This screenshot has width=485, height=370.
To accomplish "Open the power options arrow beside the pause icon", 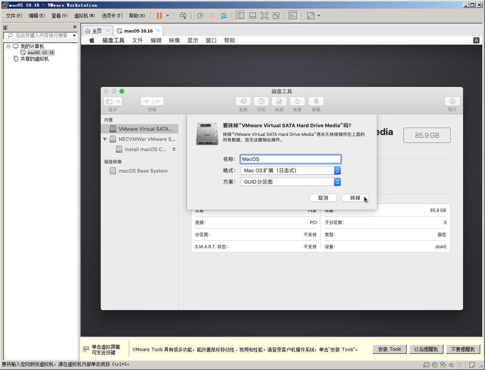I will [x=168, y=16].
